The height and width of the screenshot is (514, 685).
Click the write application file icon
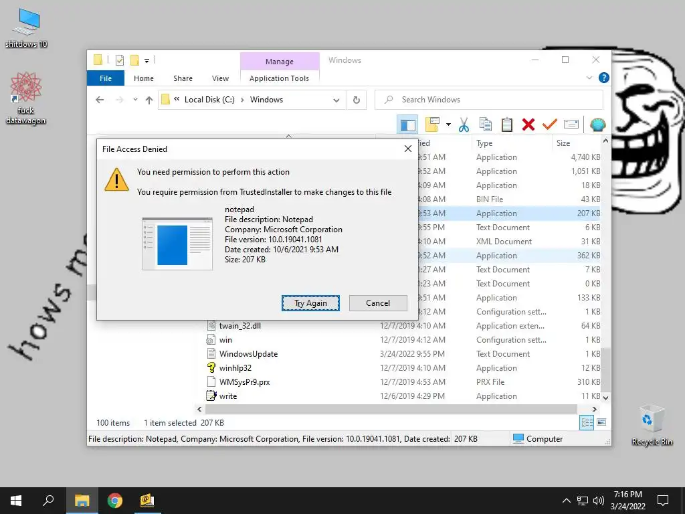click(211, 396)
